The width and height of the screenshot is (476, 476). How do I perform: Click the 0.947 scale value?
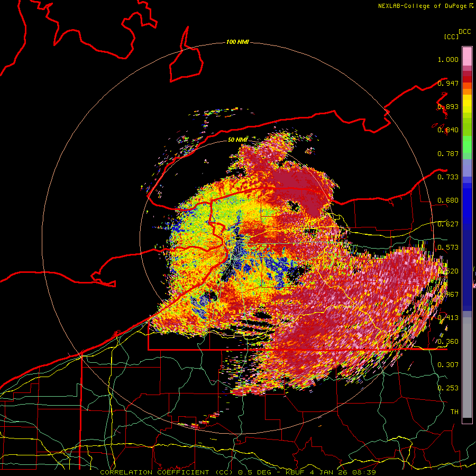click(x=448, y=83)
